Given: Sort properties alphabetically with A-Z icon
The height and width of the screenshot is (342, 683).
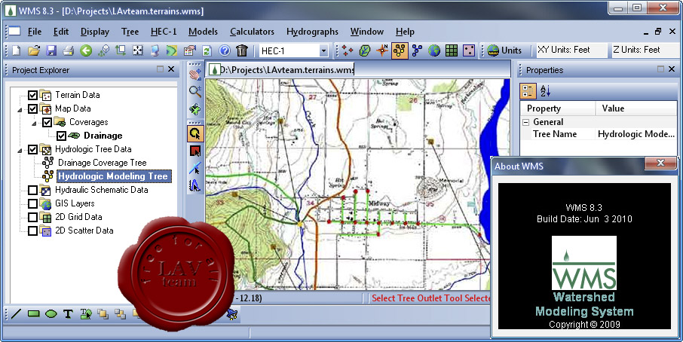Looking at the screenshot, I should pos(545,91).
